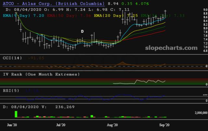Click the tall green volume bar in June
The height and width of the screenshot is (131, 208).
click(x=16, y=114)
